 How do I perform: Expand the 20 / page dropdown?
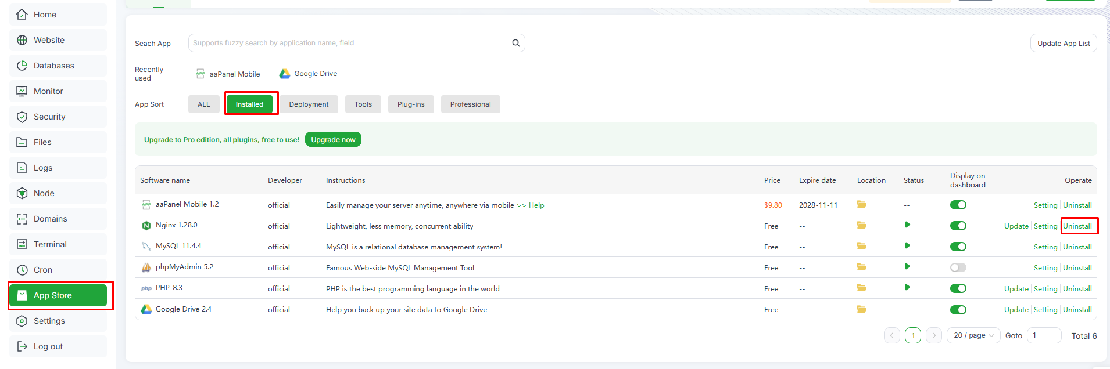[x=973, y=335]
